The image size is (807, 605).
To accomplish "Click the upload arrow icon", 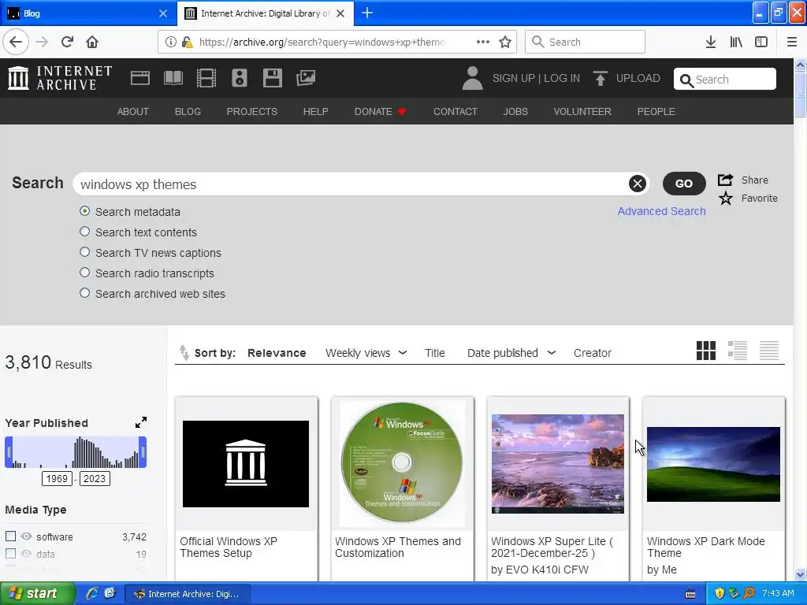I will pos(600,78).
